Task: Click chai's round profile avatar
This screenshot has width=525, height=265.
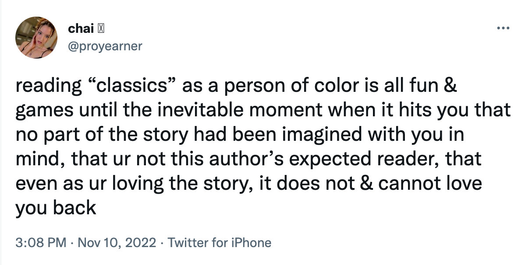Action: [x=36, y=38]
